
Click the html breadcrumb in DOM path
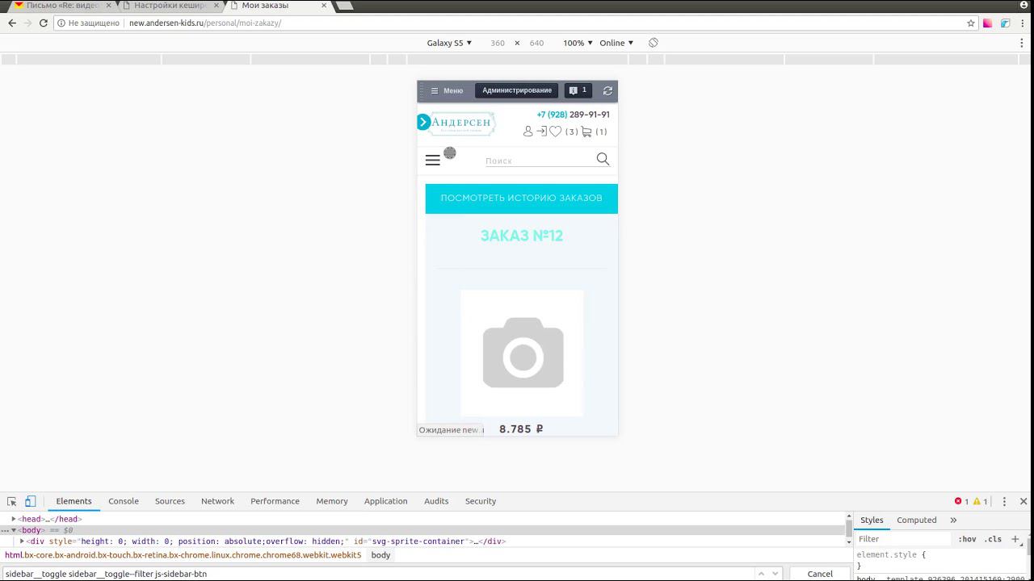183,555
